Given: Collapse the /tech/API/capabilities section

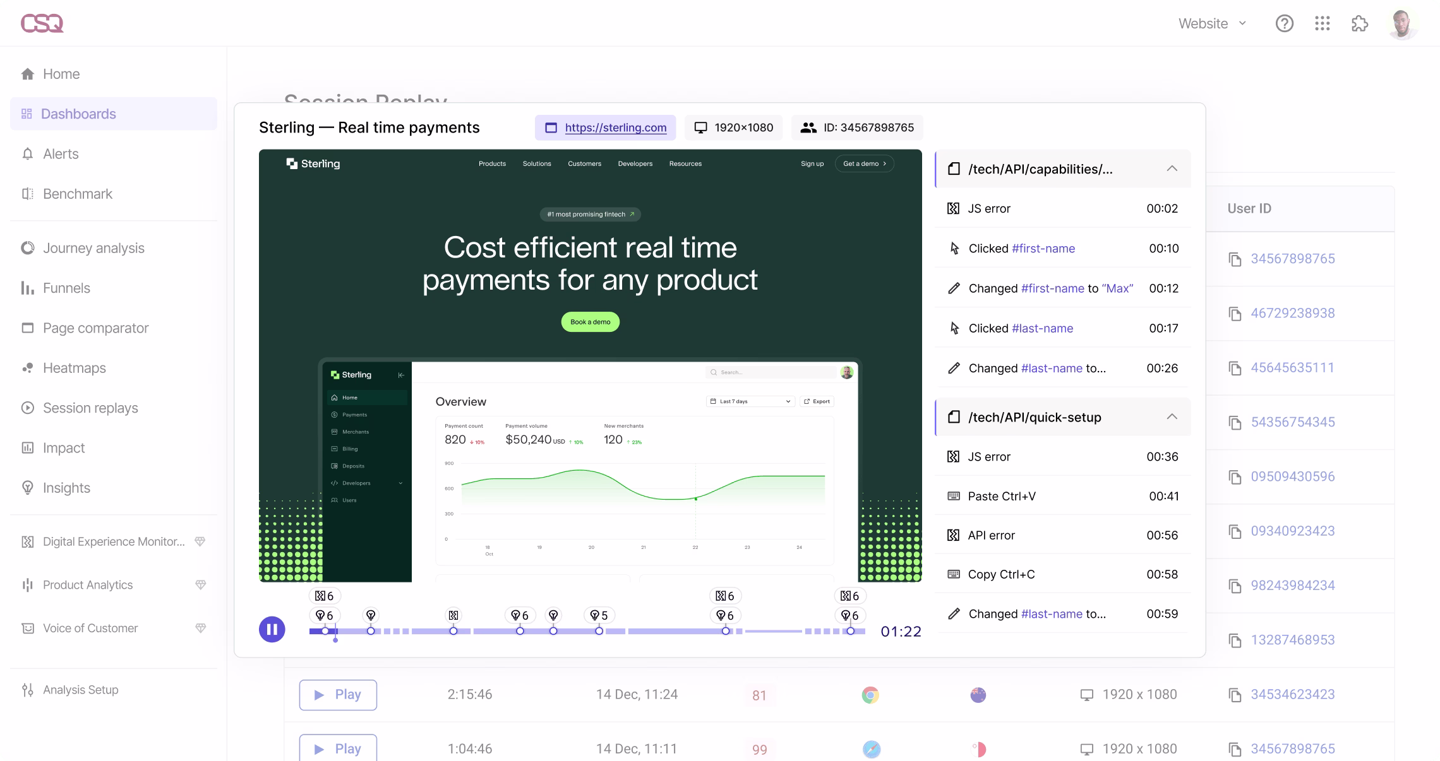Looking at the screenshot, I should (x=1172, y=168).
